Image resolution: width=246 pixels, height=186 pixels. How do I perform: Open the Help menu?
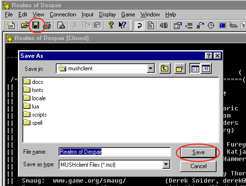(x=171, y=14)
